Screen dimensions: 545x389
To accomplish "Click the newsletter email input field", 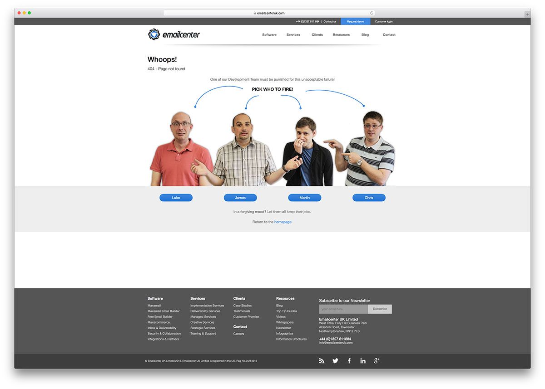I will [x=343, y=309].
